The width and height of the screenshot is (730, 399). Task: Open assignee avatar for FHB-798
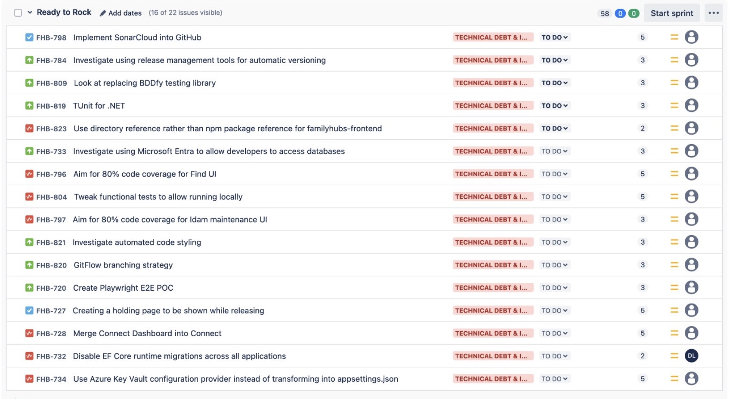pos(691,37)
